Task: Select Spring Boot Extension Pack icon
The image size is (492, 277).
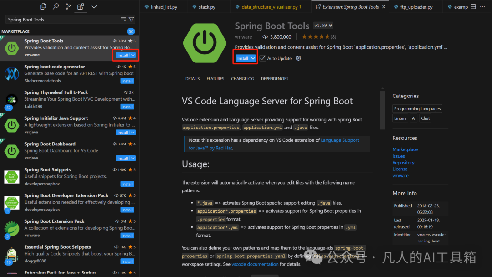Action: click(11, 229)
